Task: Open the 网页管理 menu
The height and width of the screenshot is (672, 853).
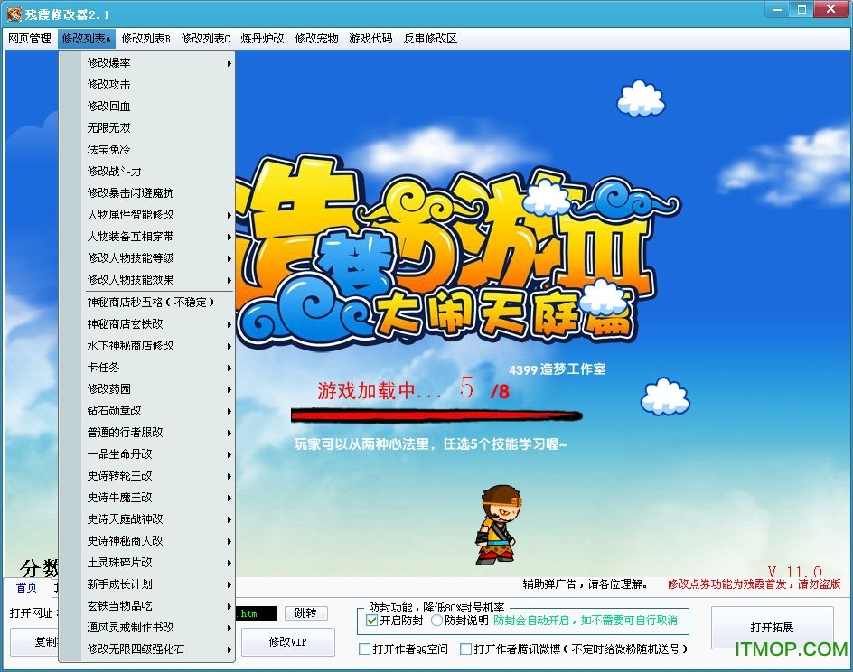Action: (x=30, y=39)
